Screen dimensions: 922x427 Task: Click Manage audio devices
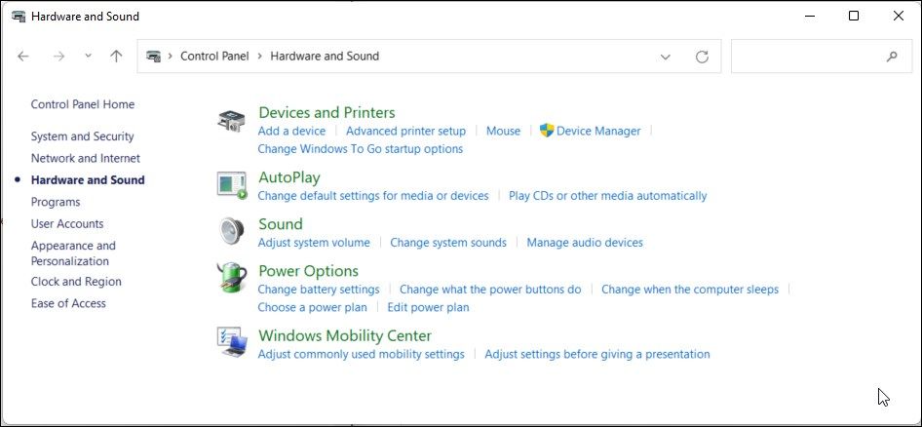pos(585,243)
